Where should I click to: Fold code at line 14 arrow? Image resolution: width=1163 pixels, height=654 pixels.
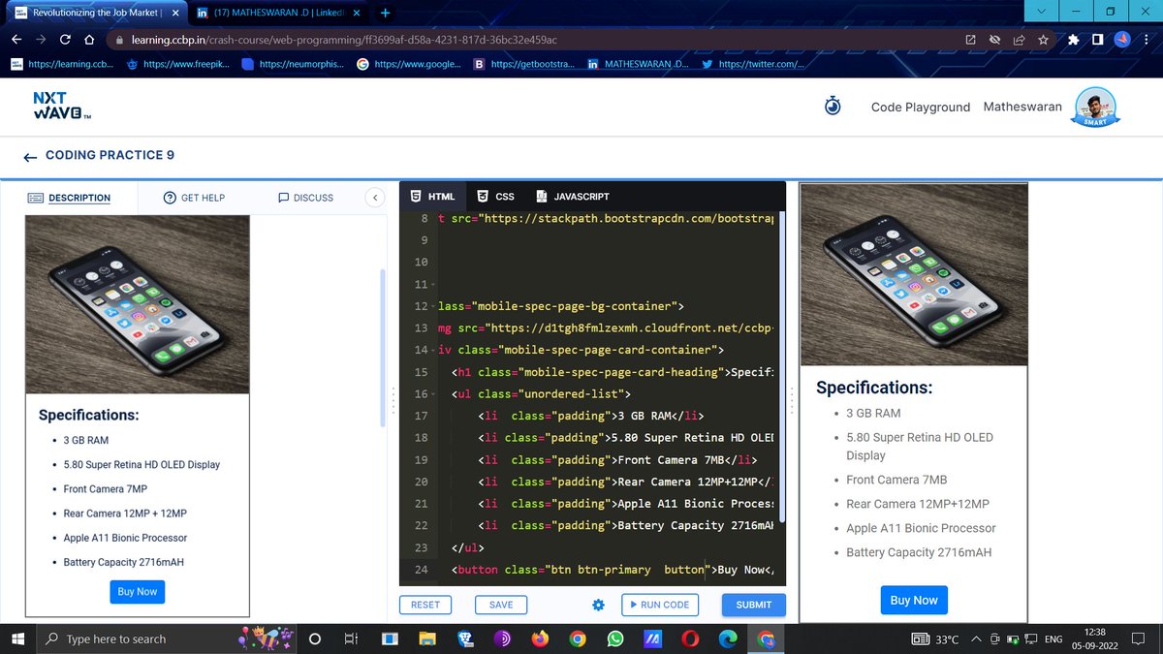431,350
